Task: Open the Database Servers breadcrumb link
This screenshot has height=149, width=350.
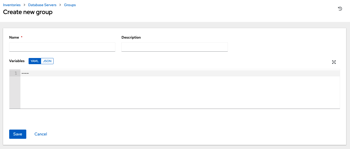Action: (x=42, y=5)
